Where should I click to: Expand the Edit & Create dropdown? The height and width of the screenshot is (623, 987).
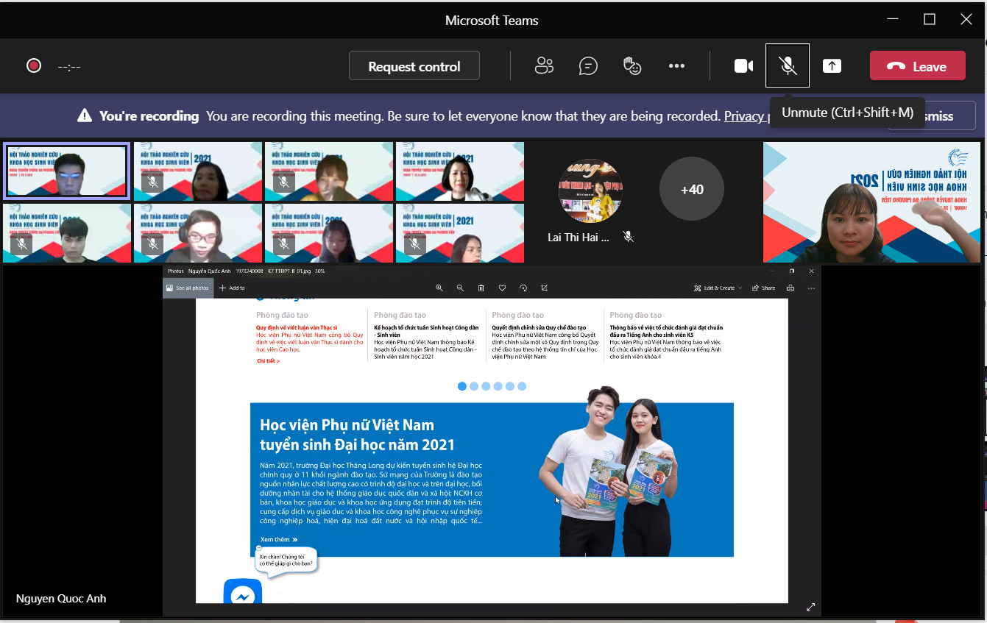(x=718, y=288)
